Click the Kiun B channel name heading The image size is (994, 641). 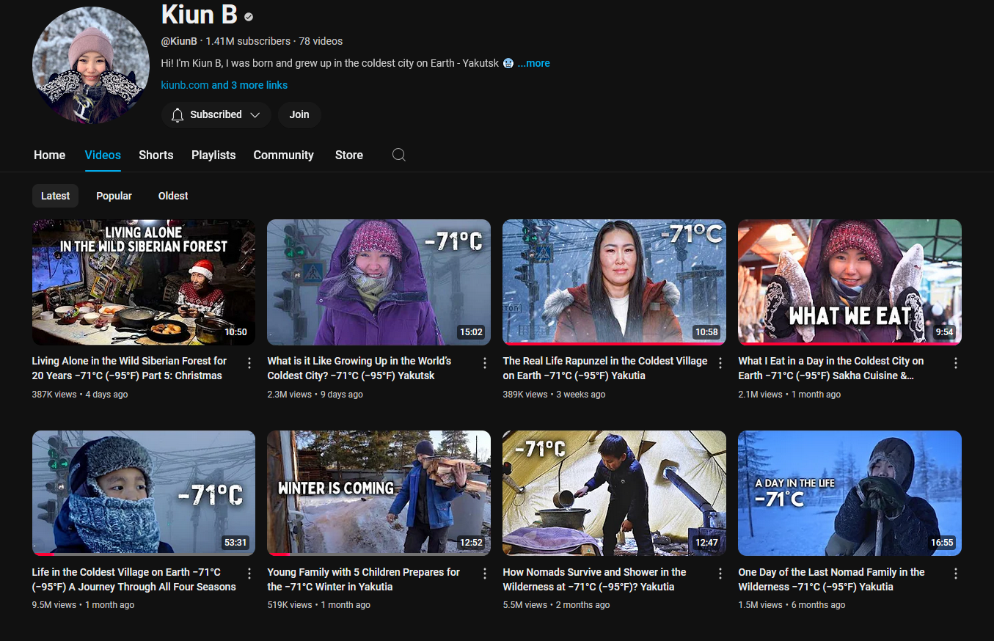pyautogui.click(x=199, y=15)
